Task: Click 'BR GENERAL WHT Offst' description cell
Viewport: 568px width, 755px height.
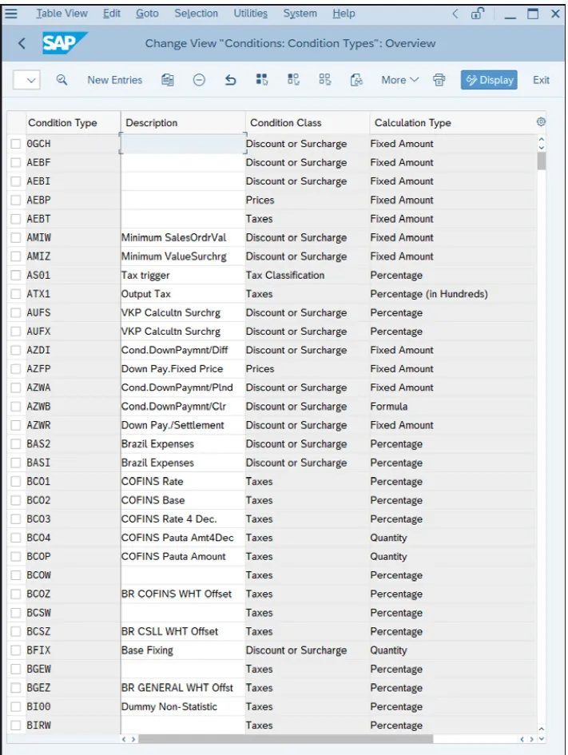Action: [183, 688]
